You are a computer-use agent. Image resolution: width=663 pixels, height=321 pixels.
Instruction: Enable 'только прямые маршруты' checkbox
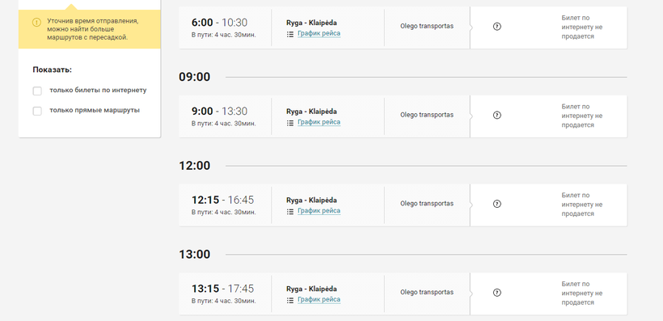pyautogui.click(x=37, y=112)
